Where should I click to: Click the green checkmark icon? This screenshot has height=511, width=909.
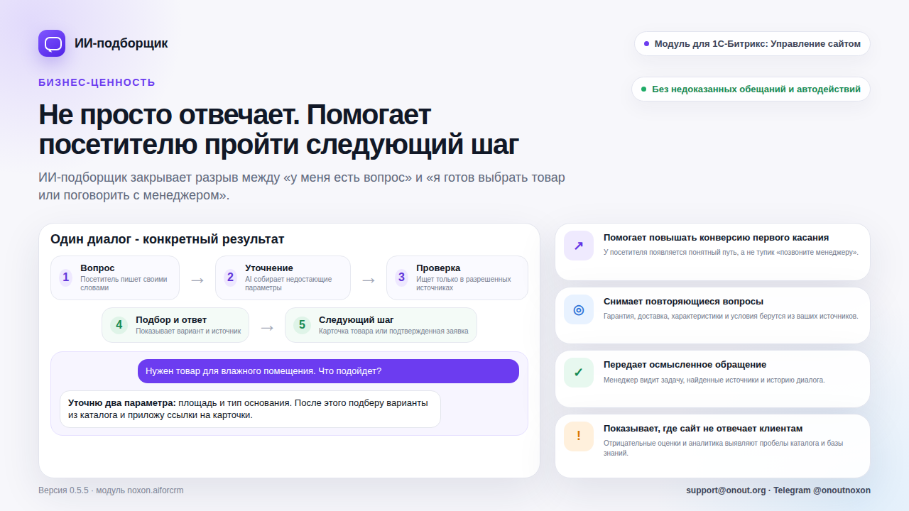pos(579,373)
